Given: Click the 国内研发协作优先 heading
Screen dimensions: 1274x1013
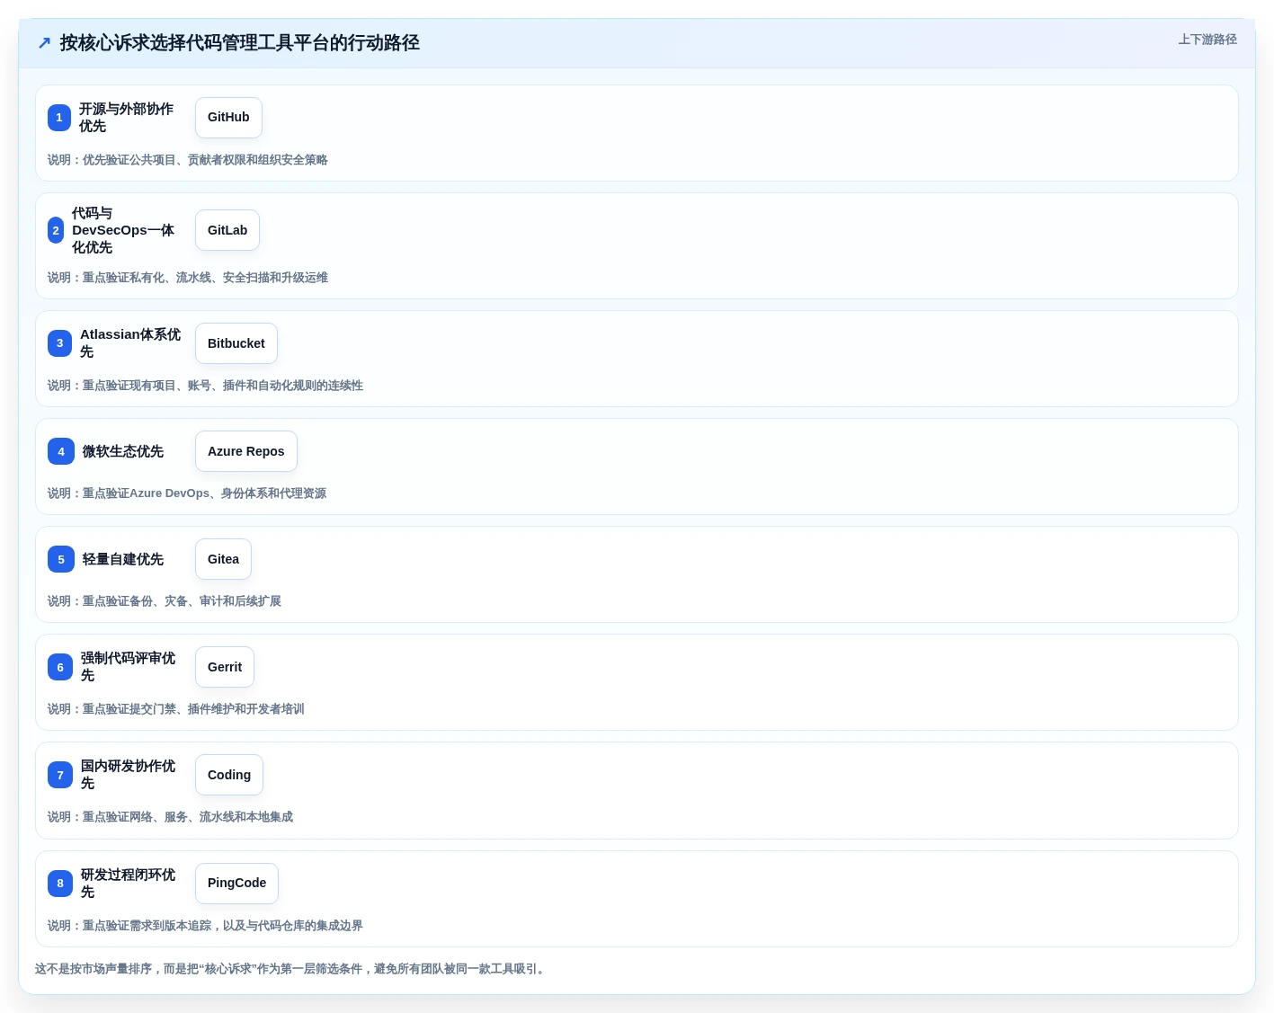Looking at the screenshot, I should click(129, 775).
